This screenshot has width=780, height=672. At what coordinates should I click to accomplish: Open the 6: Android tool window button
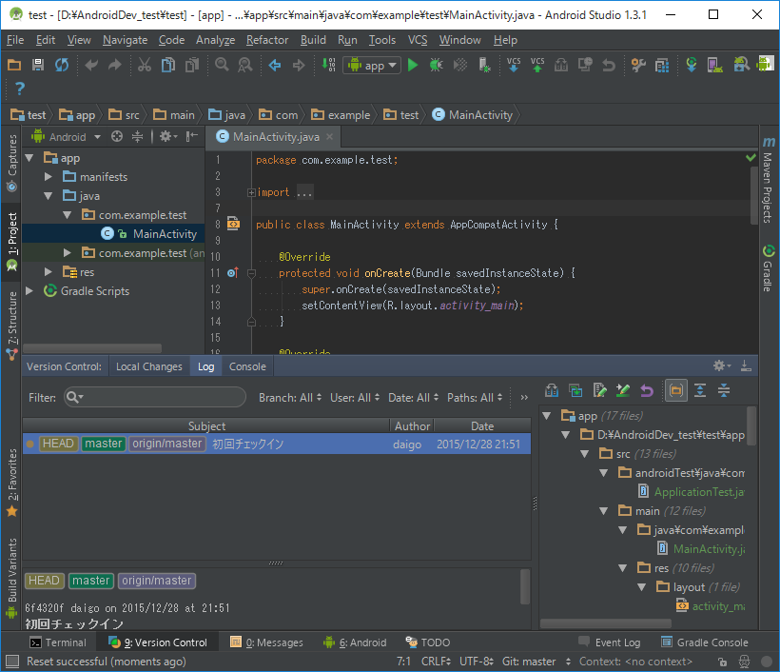pos(355,642)
